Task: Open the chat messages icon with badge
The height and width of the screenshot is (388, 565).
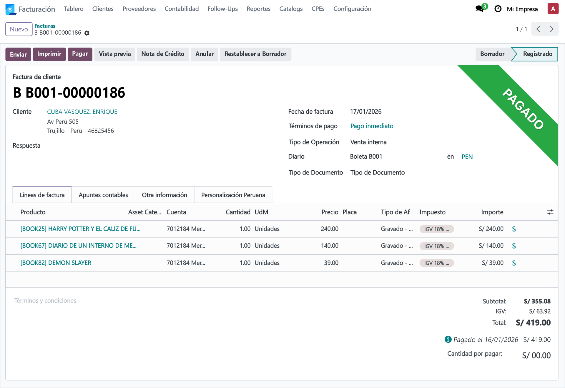Action: click(480, 9)
